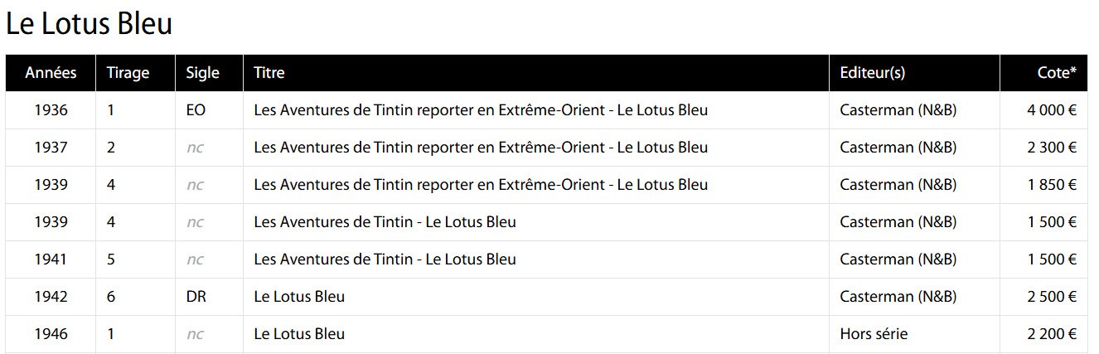Click the Hors série editor cell

point(874,334)
